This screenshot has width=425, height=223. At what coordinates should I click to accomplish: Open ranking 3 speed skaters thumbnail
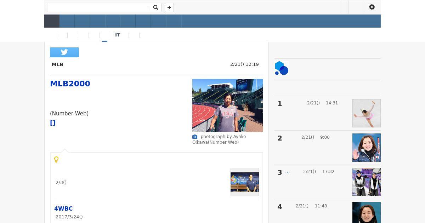[x=367, y=182]
